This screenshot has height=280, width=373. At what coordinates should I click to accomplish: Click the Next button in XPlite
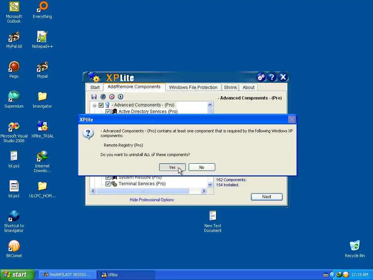(x=267, y=197)
